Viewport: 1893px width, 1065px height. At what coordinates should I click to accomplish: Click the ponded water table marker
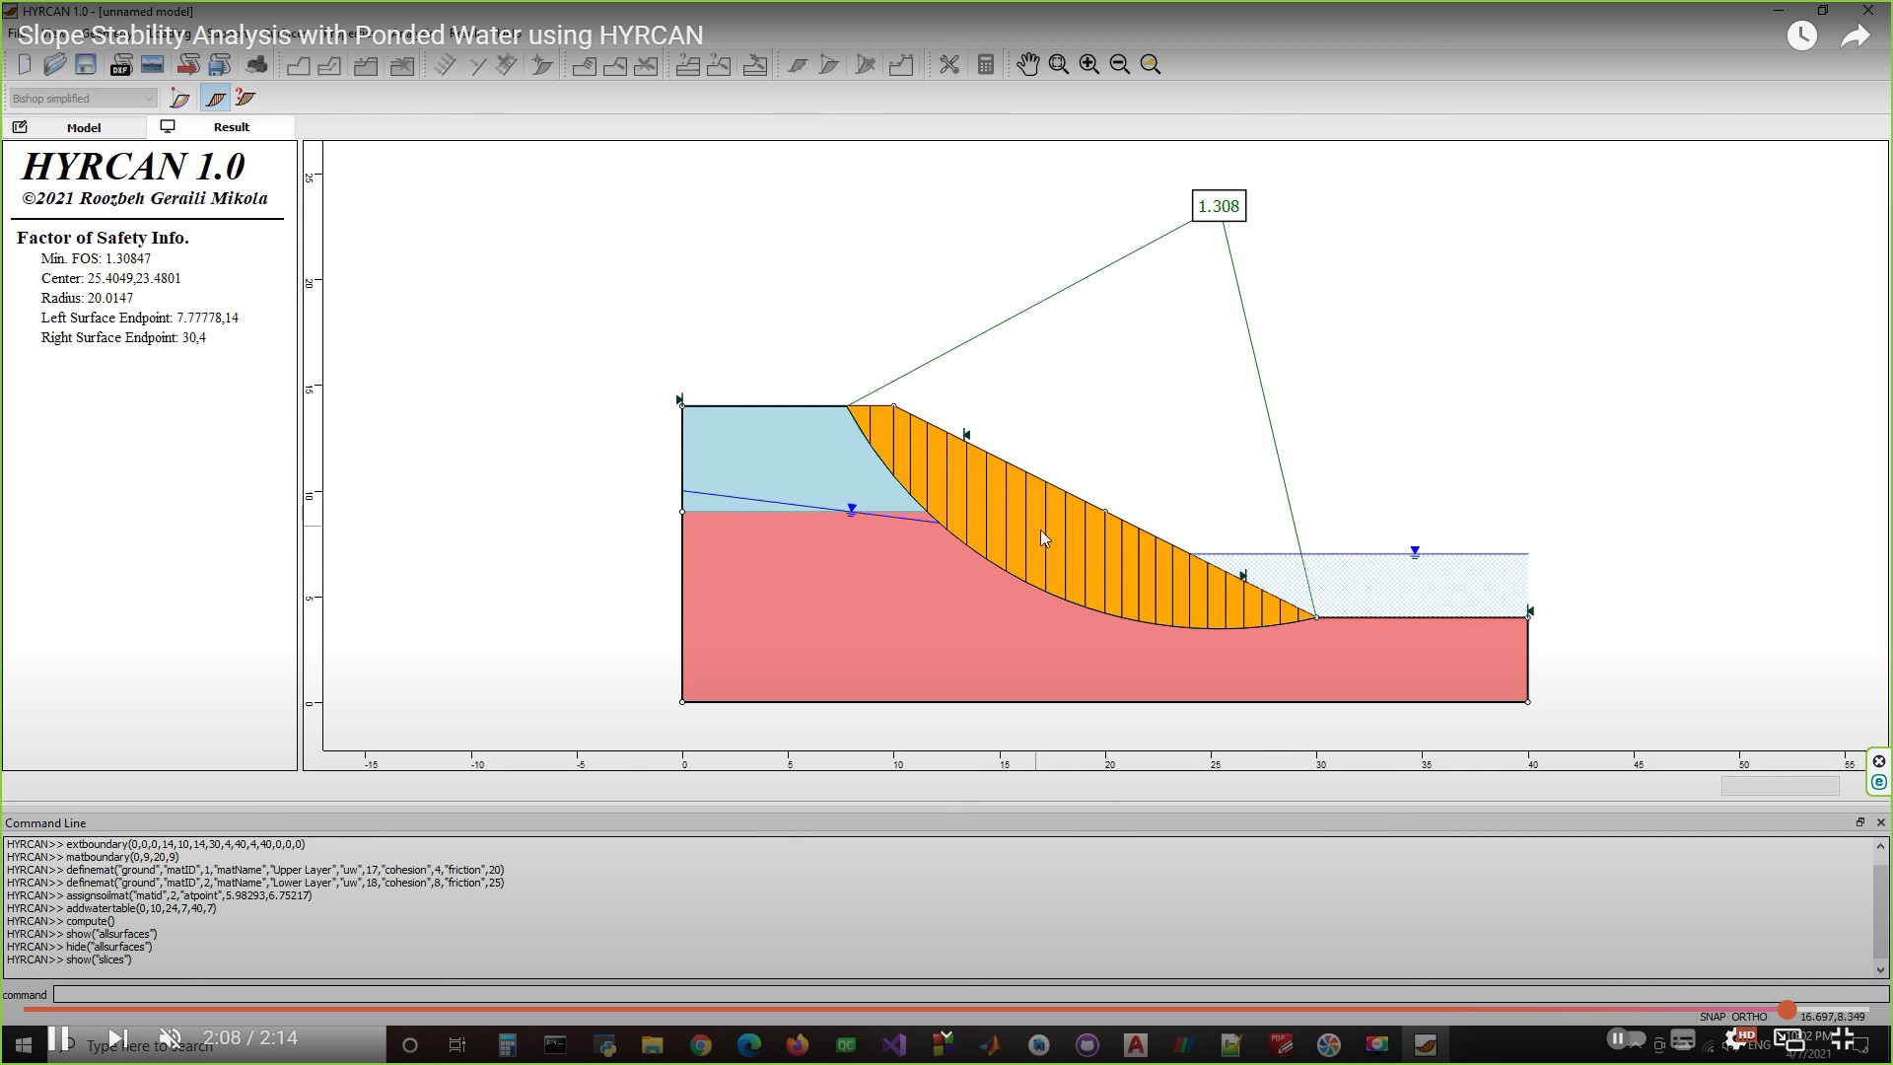pyautogui.click(x=1415, y=552)
